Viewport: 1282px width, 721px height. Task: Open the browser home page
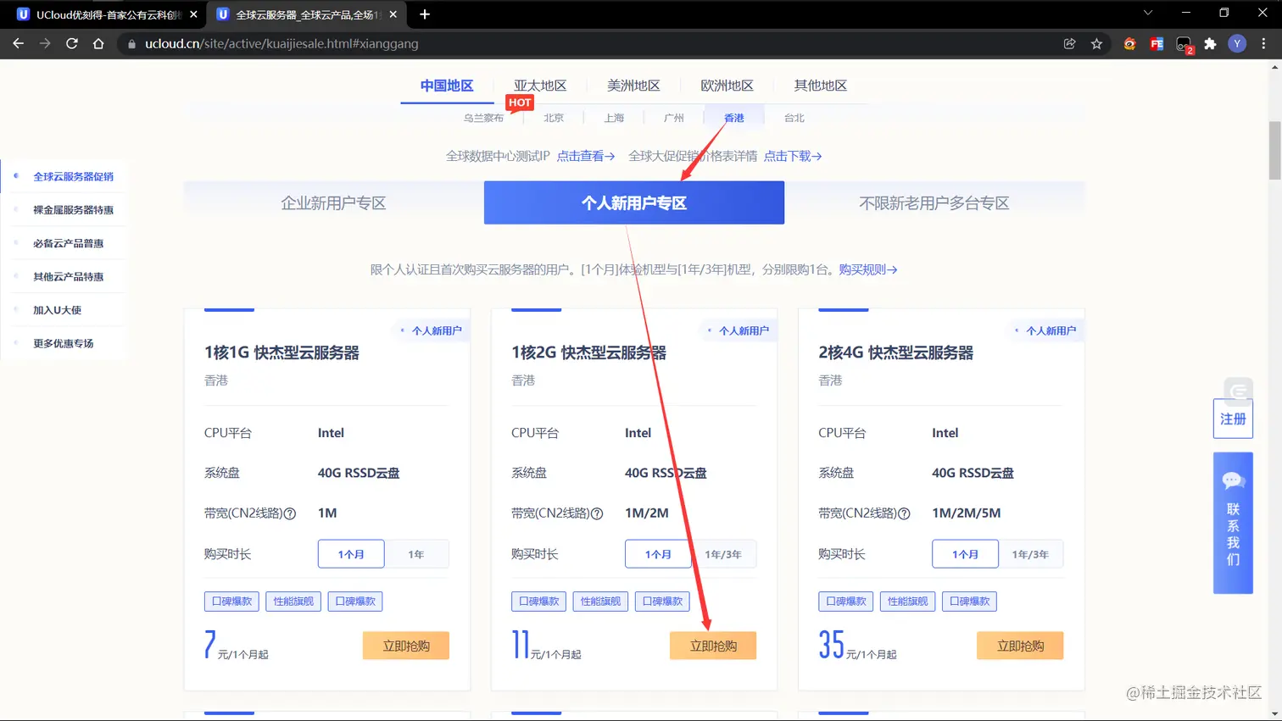[x=98, y=43]
